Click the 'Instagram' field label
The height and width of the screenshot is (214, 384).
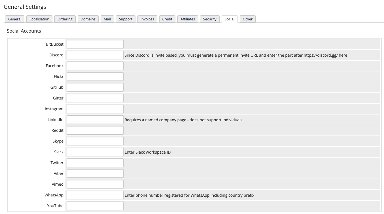pyautogui.click(x=54, y=109)
